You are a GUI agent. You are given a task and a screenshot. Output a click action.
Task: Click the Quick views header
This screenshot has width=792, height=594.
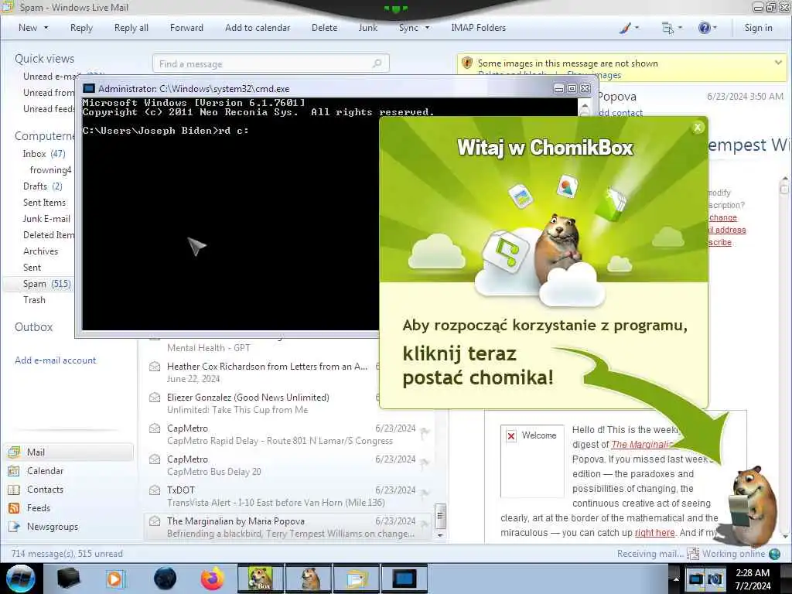click(x=44, y=59)
